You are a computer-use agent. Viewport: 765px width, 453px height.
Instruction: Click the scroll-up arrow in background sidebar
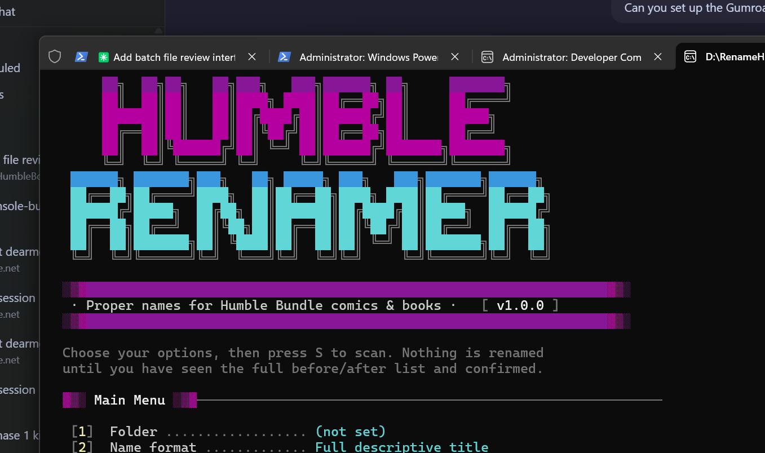click(158, 30)
